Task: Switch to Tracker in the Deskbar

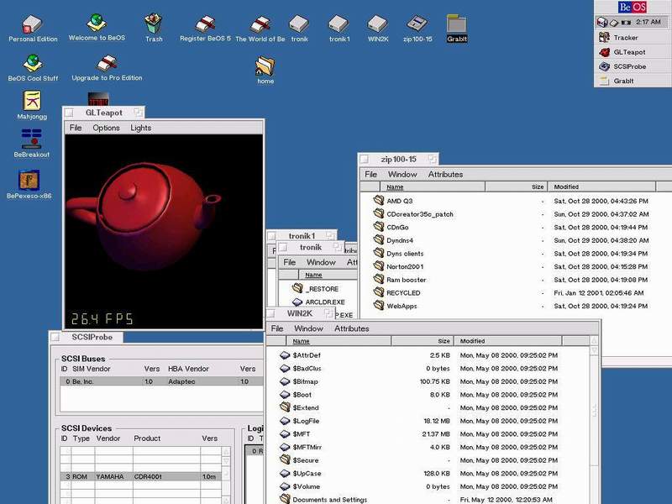Action: tap(633, 38)
